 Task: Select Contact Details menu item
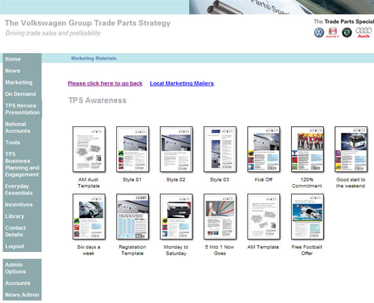(15, 231)
